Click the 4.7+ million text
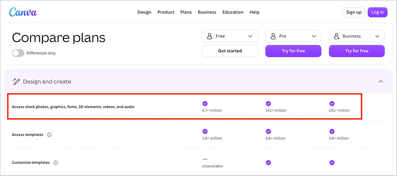Screen dimensions: 397x176 point(212,110)
